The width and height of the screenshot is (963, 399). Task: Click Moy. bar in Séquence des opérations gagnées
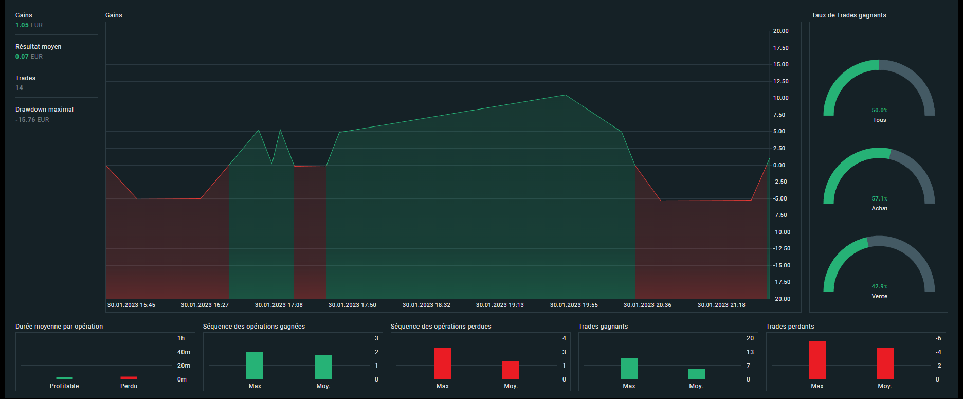coord(323,367)
